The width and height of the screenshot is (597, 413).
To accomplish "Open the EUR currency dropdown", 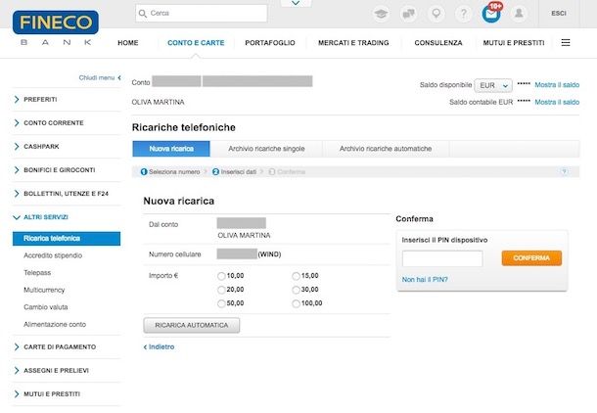I will tap(492, 85).
